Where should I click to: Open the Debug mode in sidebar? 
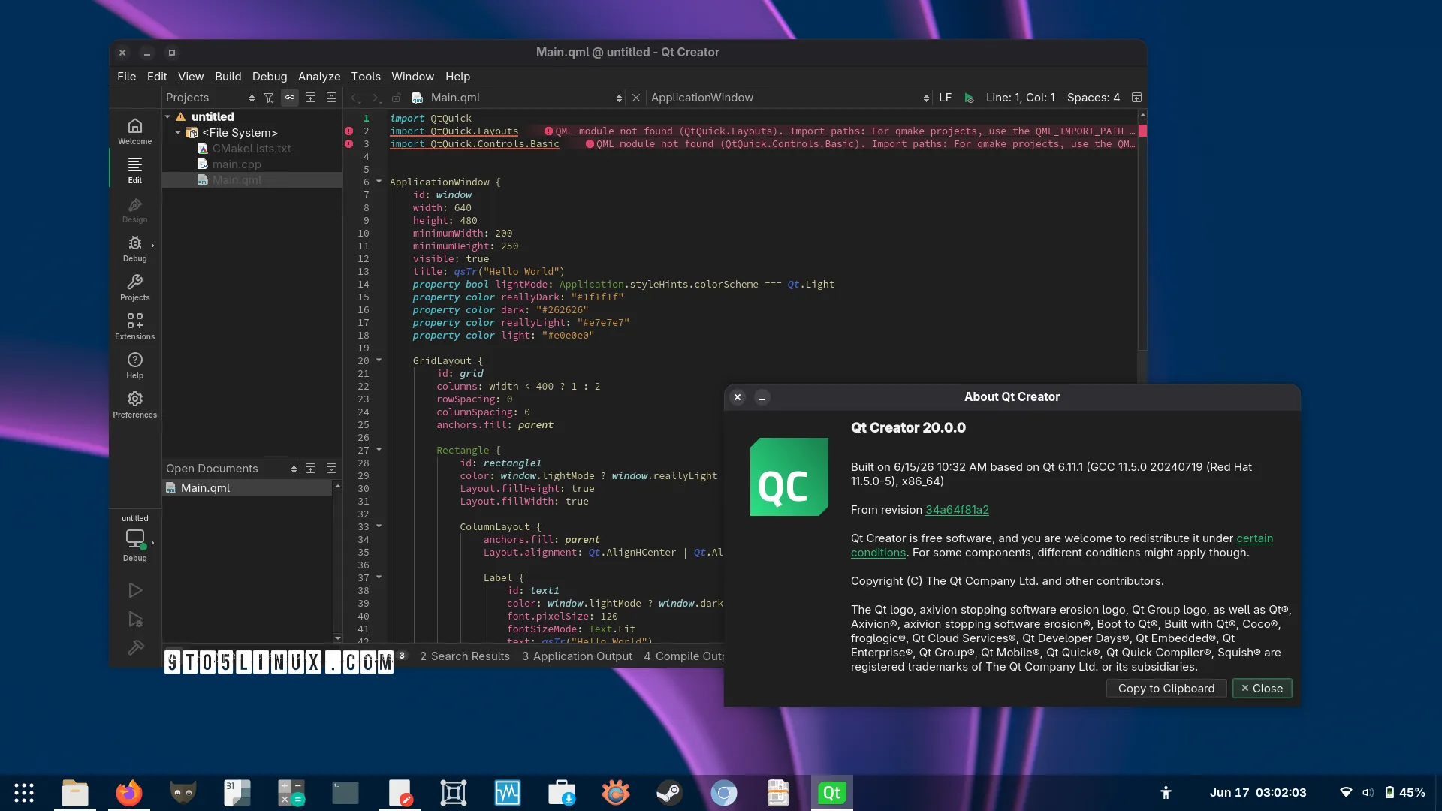coord(134,249)
